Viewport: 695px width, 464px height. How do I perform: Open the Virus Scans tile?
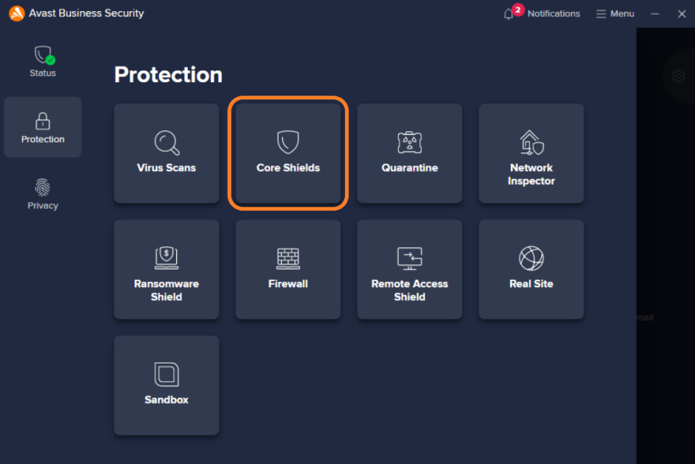coord(167,153)
